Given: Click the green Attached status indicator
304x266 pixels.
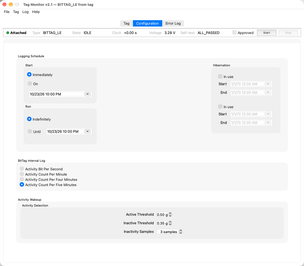Looking at the screenshot, I should tap(8, 33).
